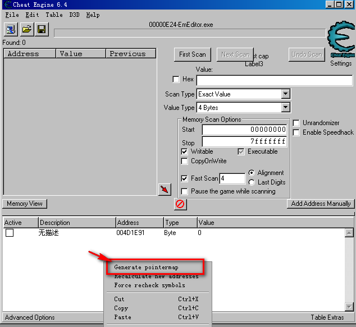Activate the 004D1E91 address entry checkbox
Screen dimensions: 356x327
point(10,233)
